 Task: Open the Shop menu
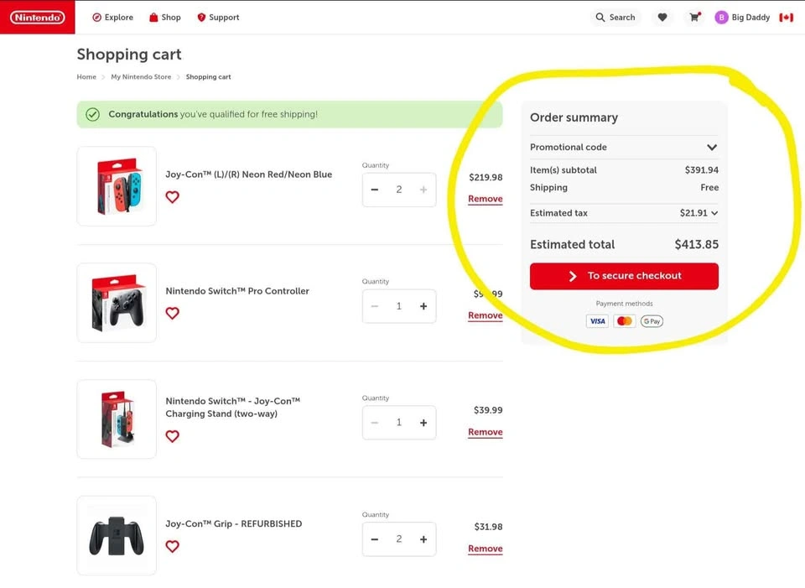click(x=164, y=18)
